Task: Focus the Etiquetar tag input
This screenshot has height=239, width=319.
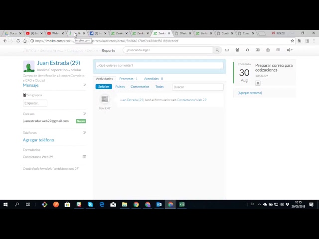Action: (35, 103)
